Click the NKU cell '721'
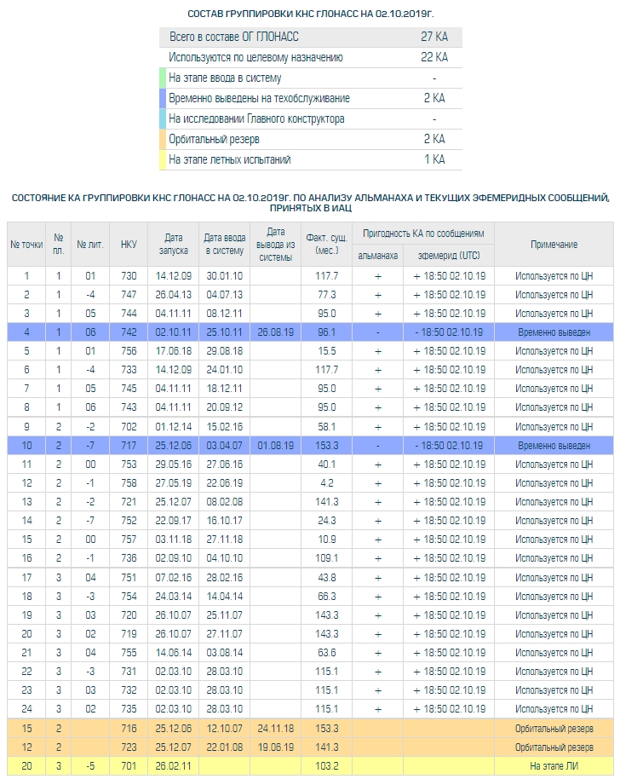This screenshot has width=620, height=779. pos(129,502)
